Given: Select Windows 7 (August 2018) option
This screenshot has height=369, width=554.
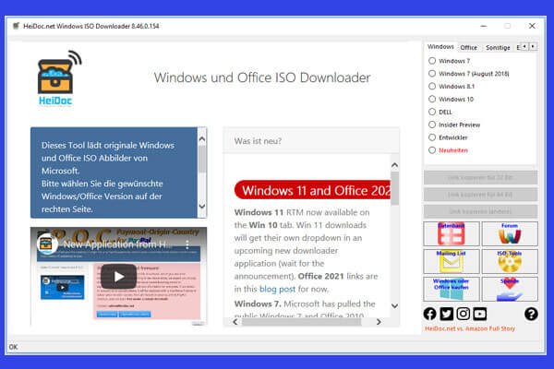Looking at the screenshot, I should 432,74.
